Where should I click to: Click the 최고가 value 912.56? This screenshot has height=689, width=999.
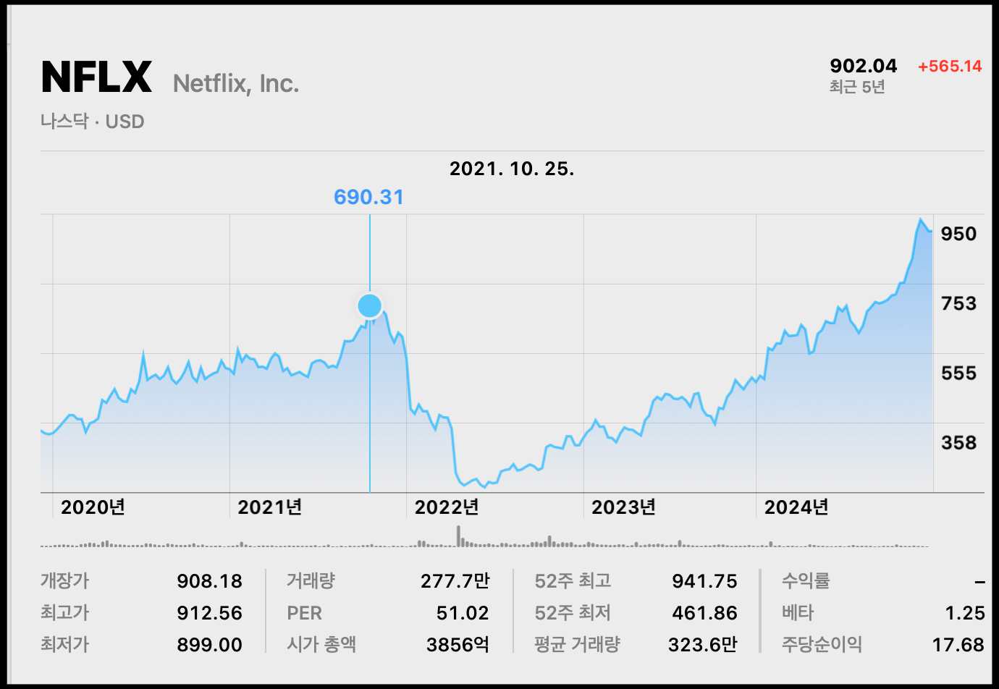209,613
